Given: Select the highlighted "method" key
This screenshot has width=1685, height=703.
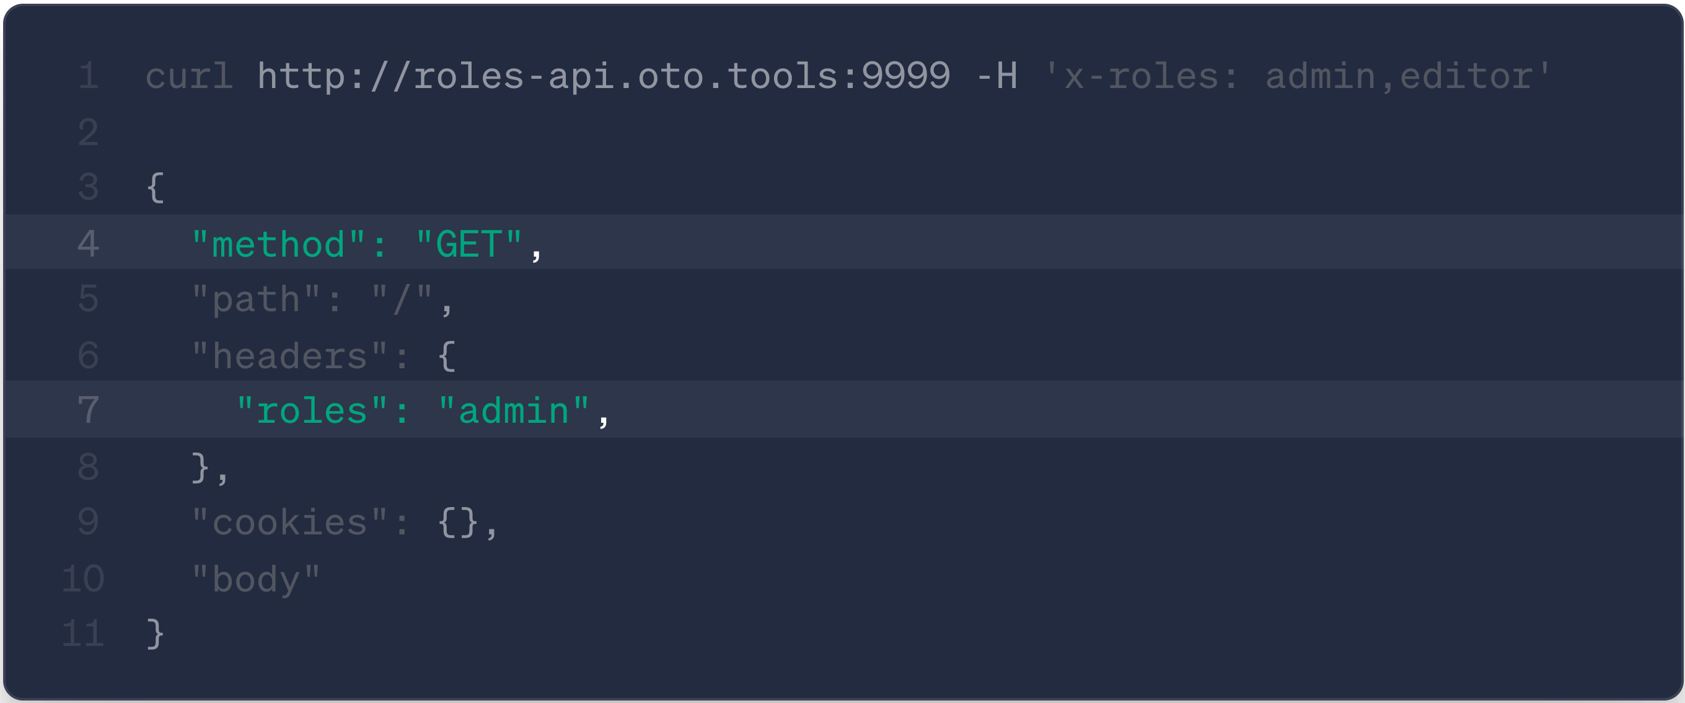Looking at the screenshot, I should pyautogui.click(x=278, y=244).
